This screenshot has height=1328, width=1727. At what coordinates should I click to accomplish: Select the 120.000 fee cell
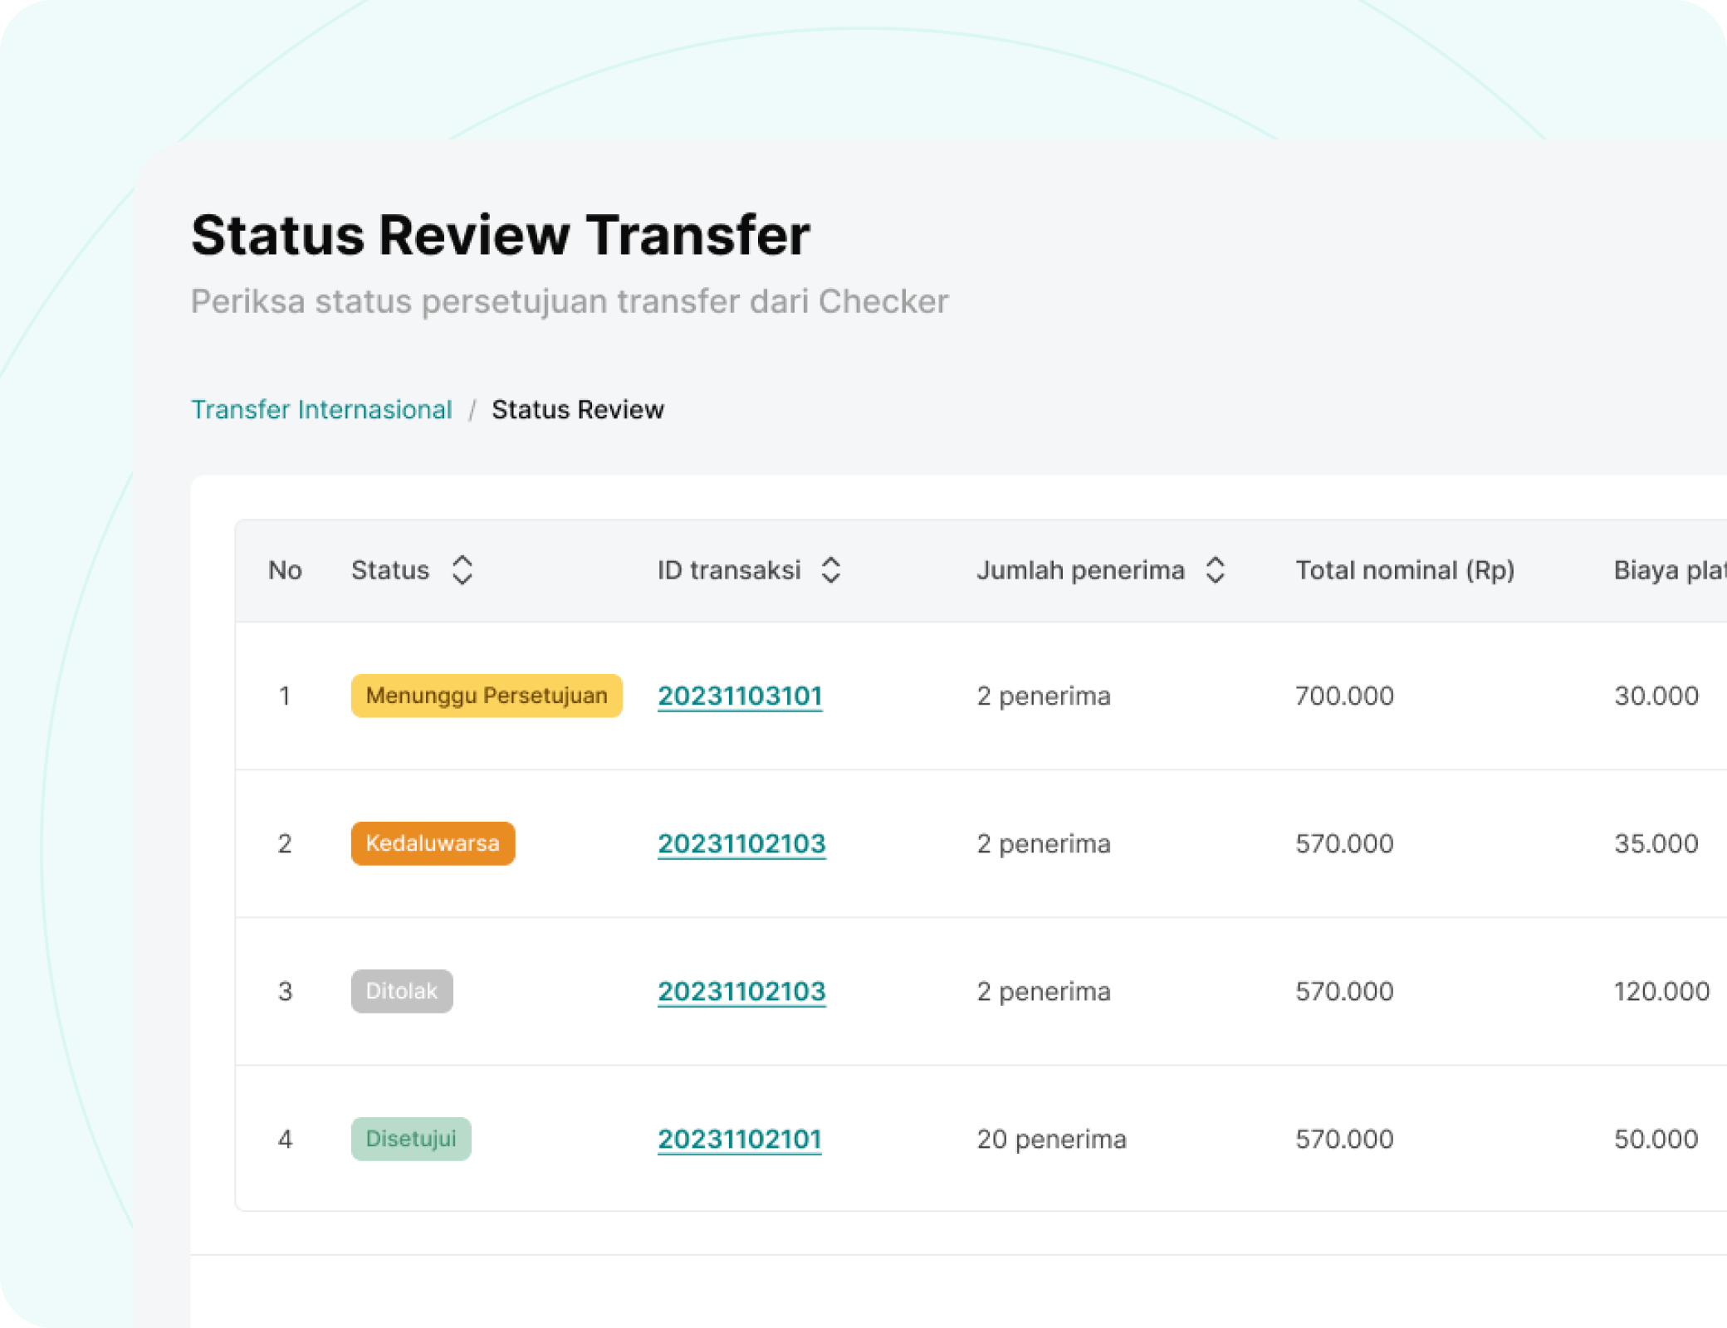1661,991
